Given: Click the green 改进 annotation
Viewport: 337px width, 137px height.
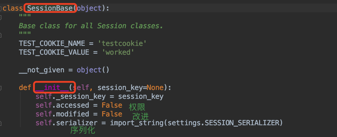Looking at the screenshot, I should pos(140,116).
